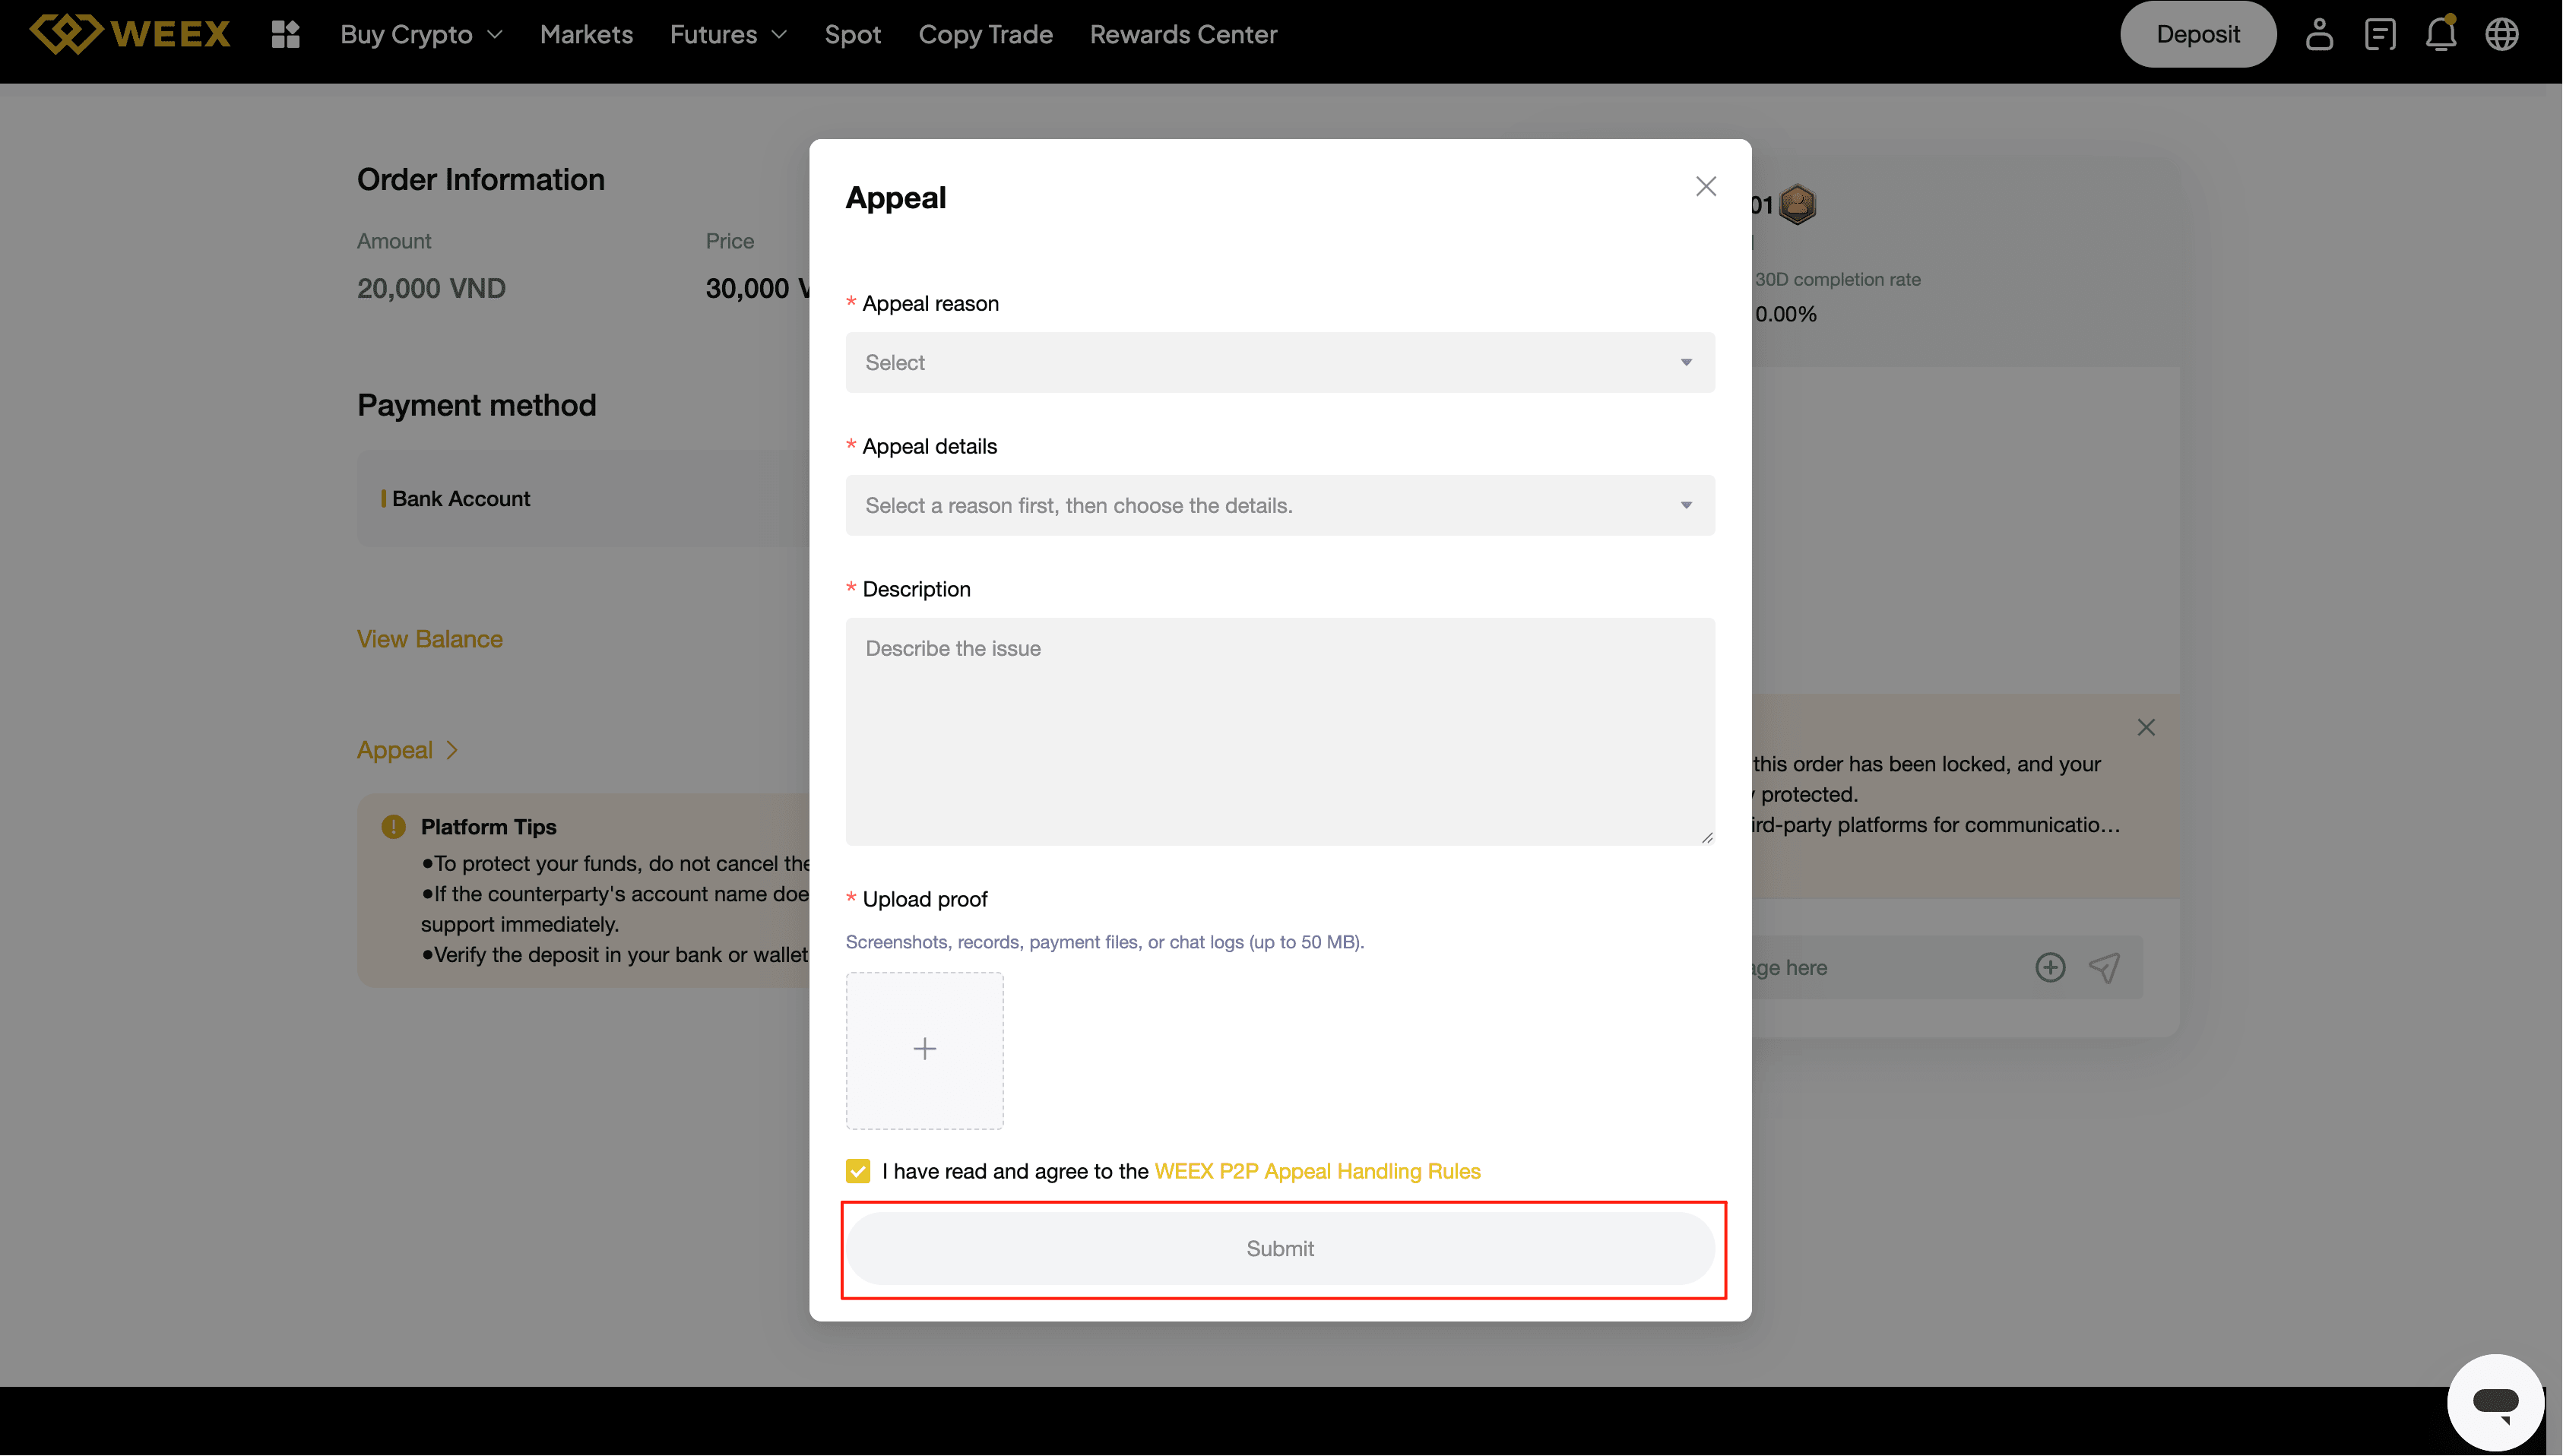This screenshot has width=2563, height=1456.
Task: Open the user profile icon
Action: (x=2319, y=34)
